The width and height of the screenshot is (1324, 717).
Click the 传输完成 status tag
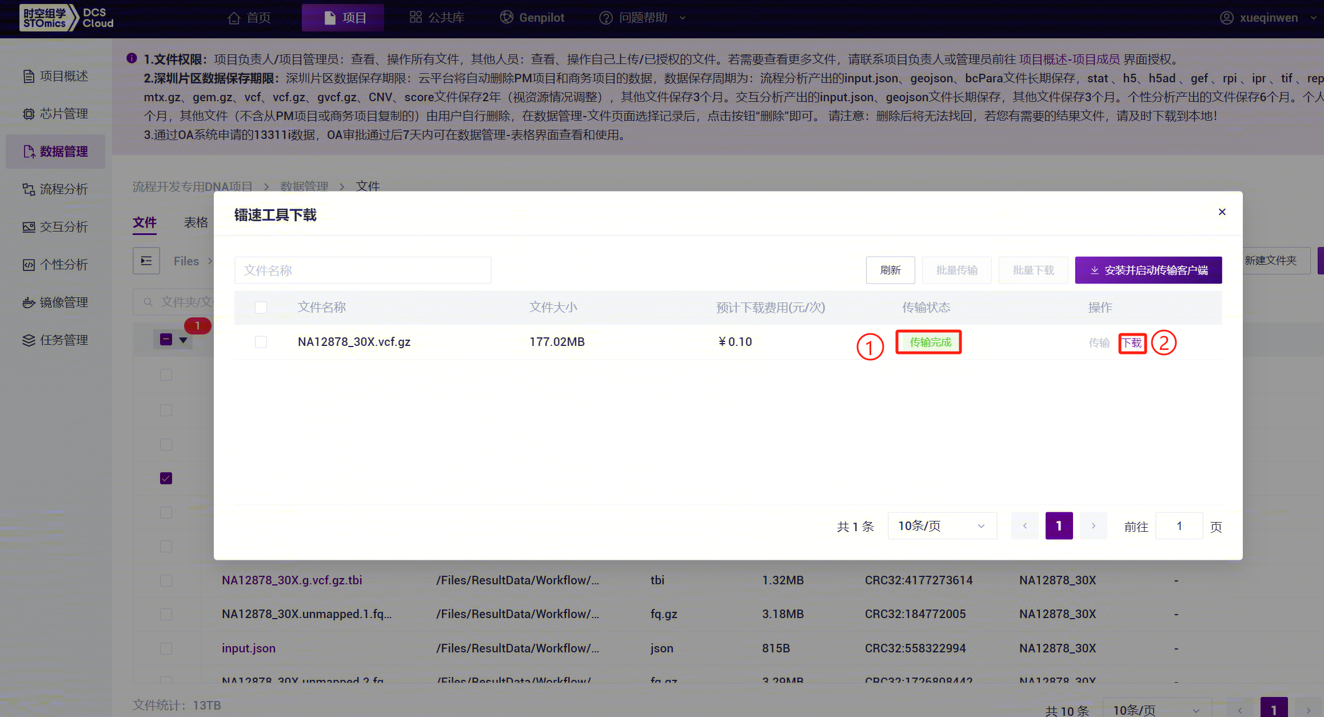click(x=930, y=342)
